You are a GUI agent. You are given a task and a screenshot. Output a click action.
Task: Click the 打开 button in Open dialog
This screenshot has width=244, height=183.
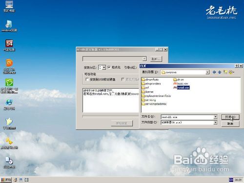point(230,117)
